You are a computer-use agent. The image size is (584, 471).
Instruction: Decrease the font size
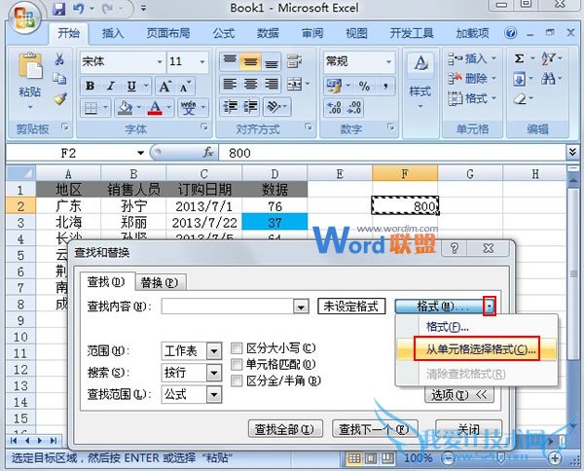tap(185, 86)
